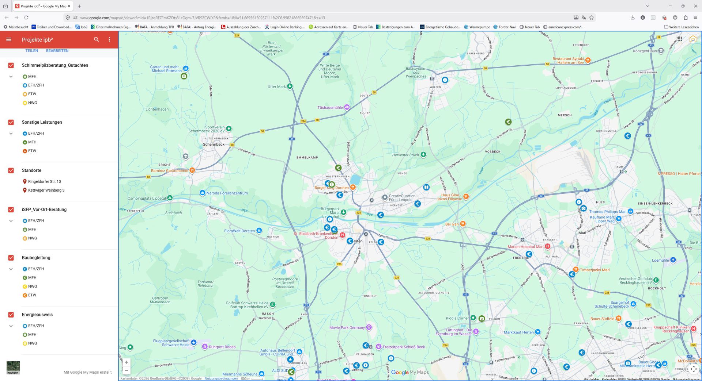Click the Ruhrpott Rodeo marker
Image resolution: width=702 pixels, height=381 pixels.
point(205,346)
